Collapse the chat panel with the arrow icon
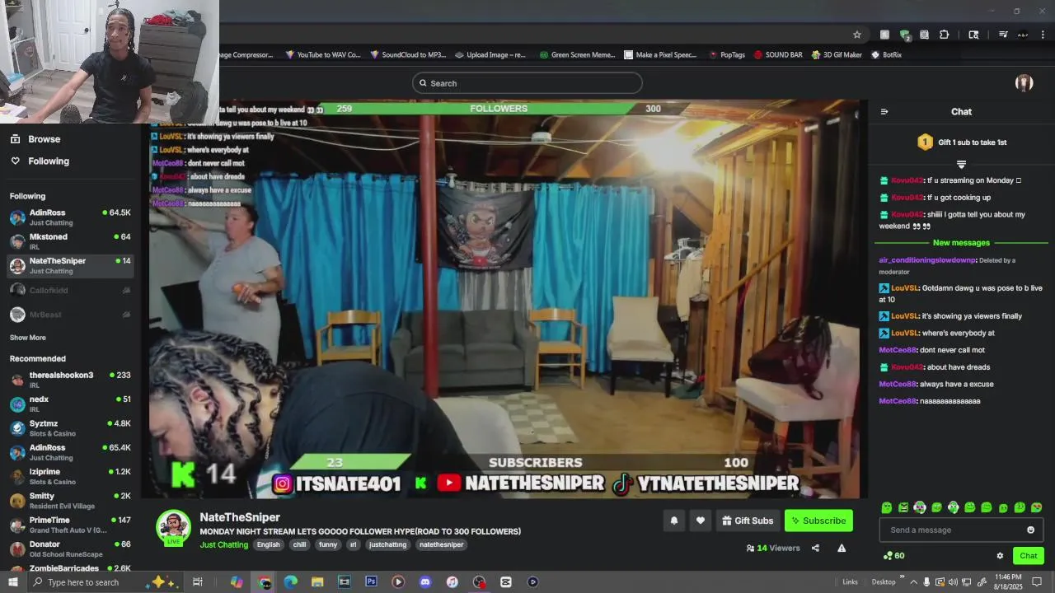The width and height of the screenshot is (1055, 593). 884,112
